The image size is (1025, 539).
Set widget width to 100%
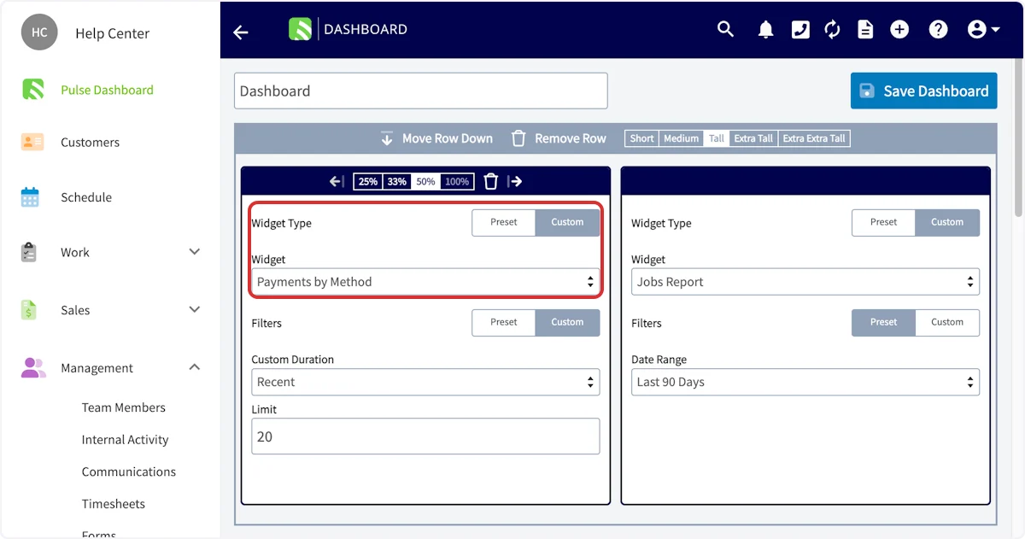click(457, 181)
